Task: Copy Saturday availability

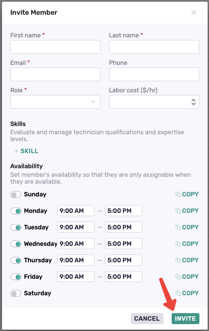Action: point(187,293)
